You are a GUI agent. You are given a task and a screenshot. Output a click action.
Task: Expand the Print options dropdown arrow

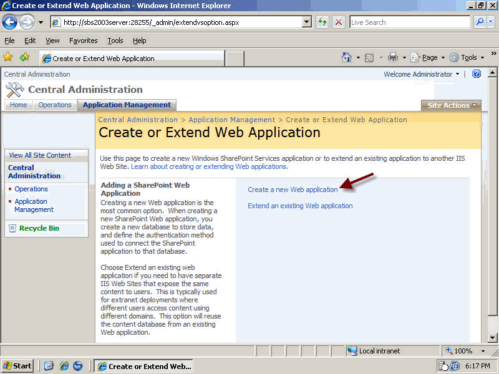[x=404, y=57]
